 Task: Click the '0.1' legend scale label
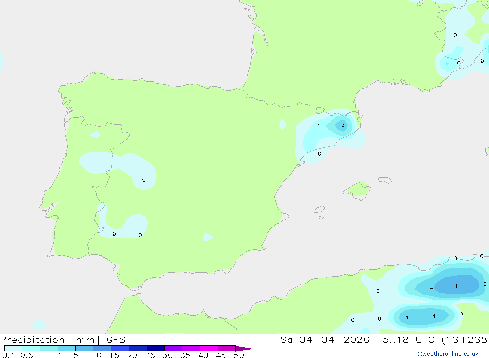8,355
